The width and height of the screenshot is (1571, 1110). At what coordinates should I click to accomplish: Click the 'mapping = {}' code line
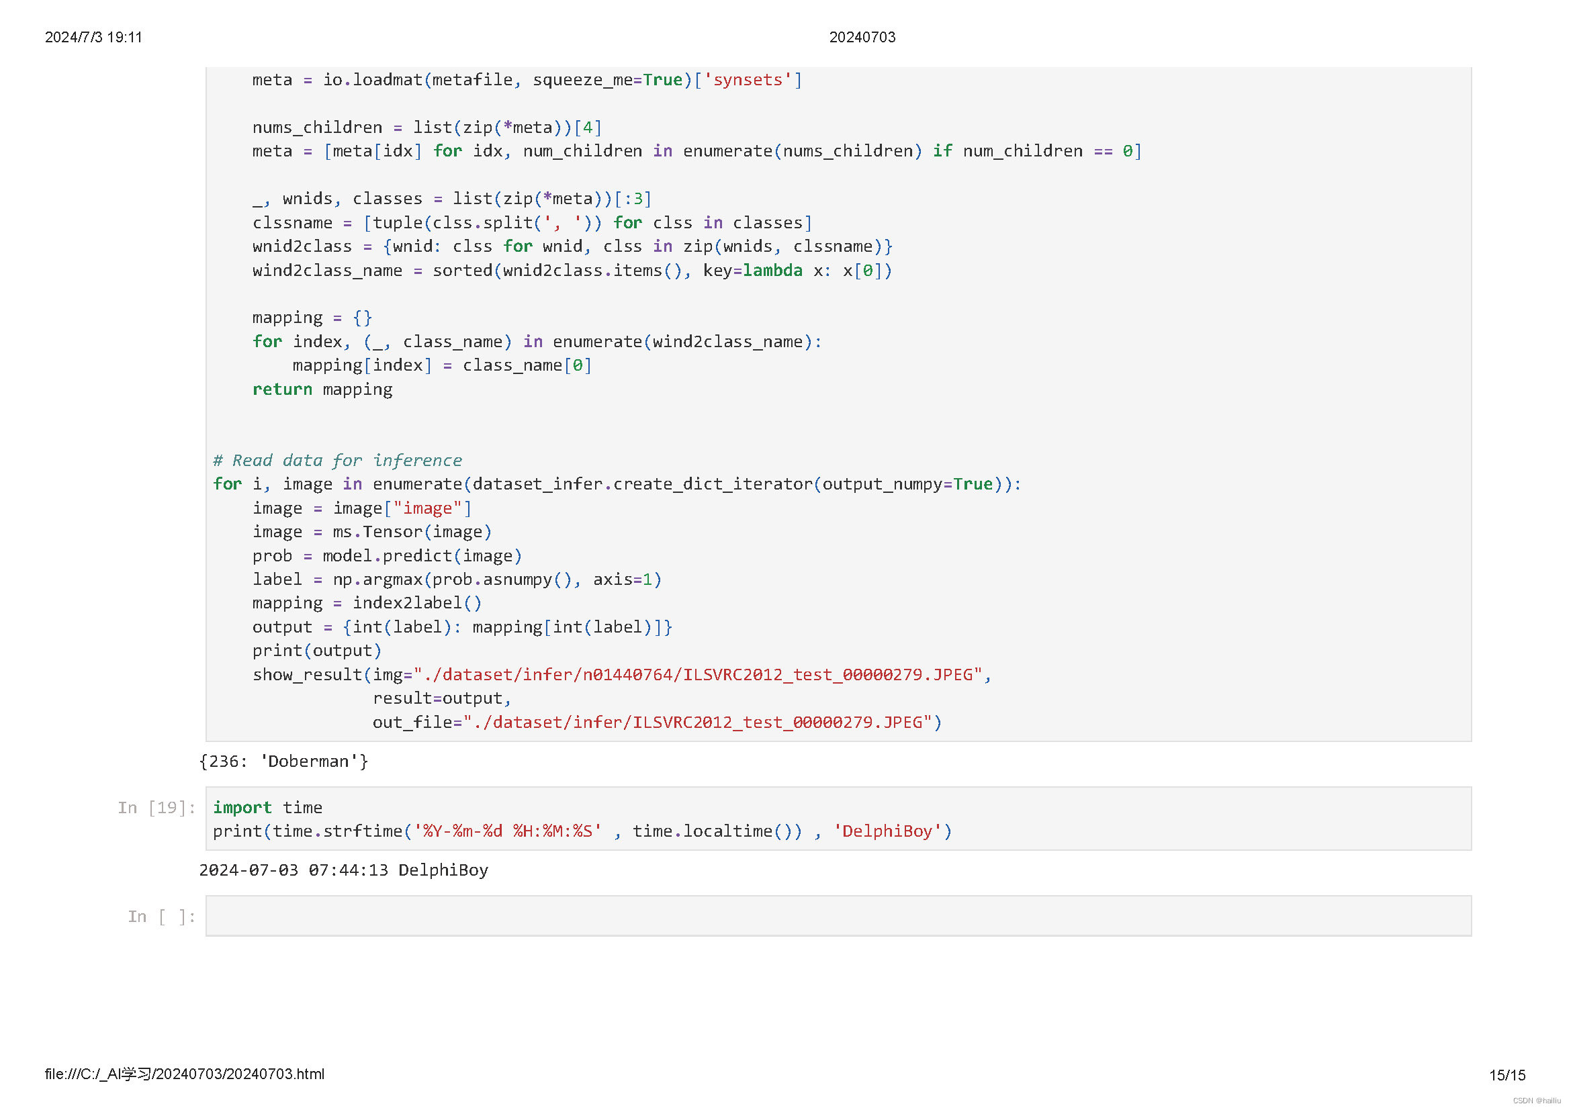pos(312,318)
